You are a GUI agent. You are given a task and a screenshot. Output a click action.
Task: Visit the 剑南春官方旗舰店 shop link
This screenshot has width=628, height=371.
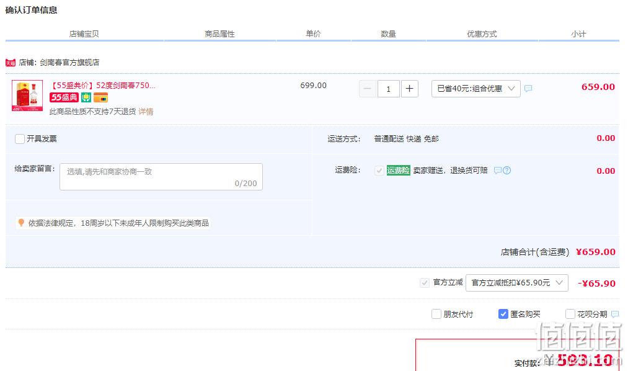point(69,63)
